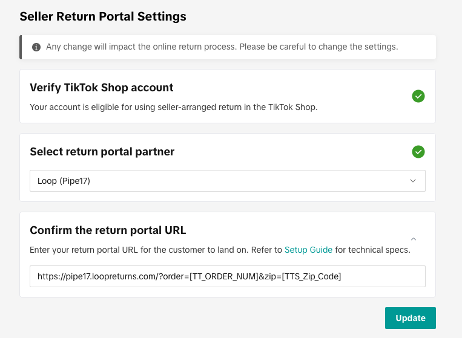
Task: Click the online return process warning message
Action: (x=222, y=47)
